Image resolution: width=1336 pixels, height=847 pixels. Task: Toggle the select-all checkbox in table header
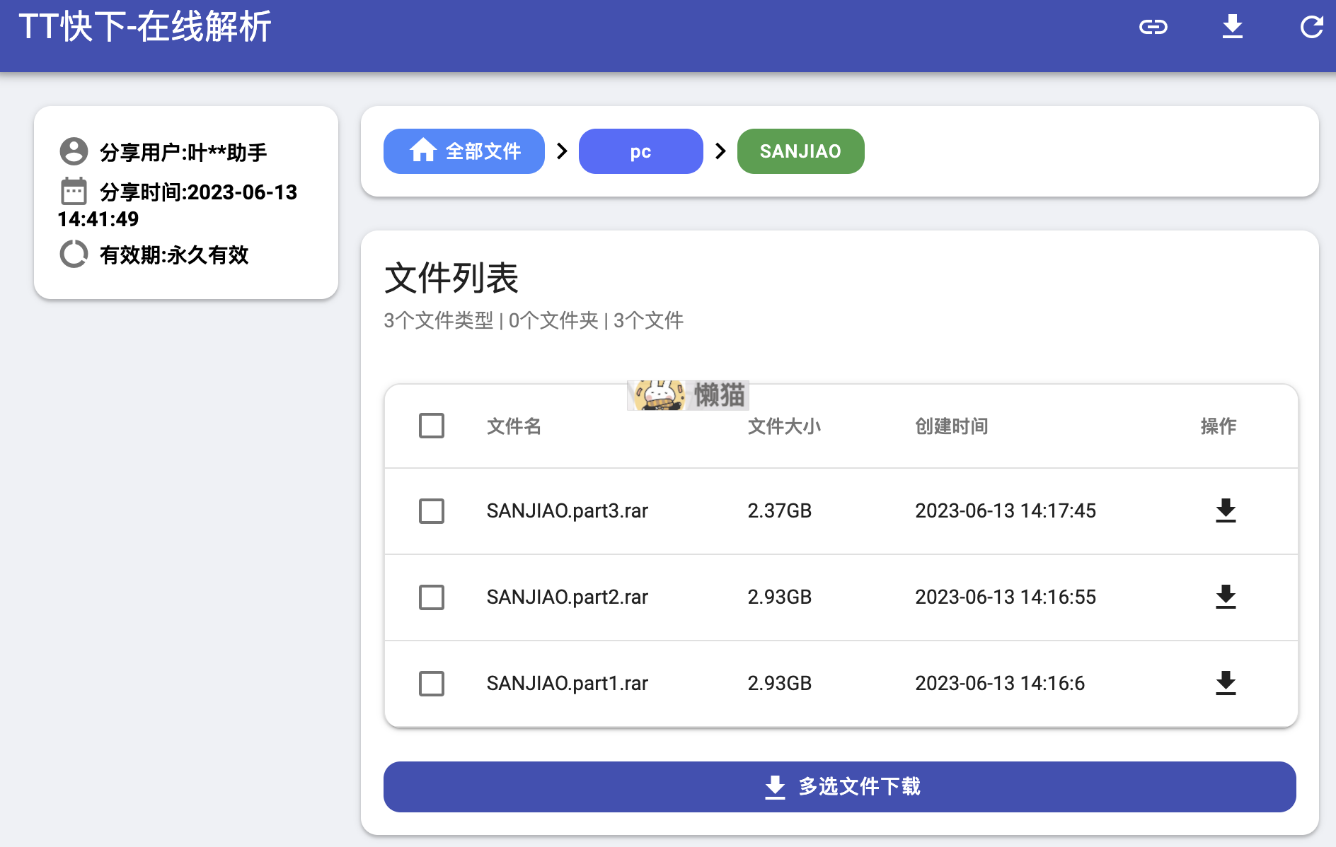point(431,426)
